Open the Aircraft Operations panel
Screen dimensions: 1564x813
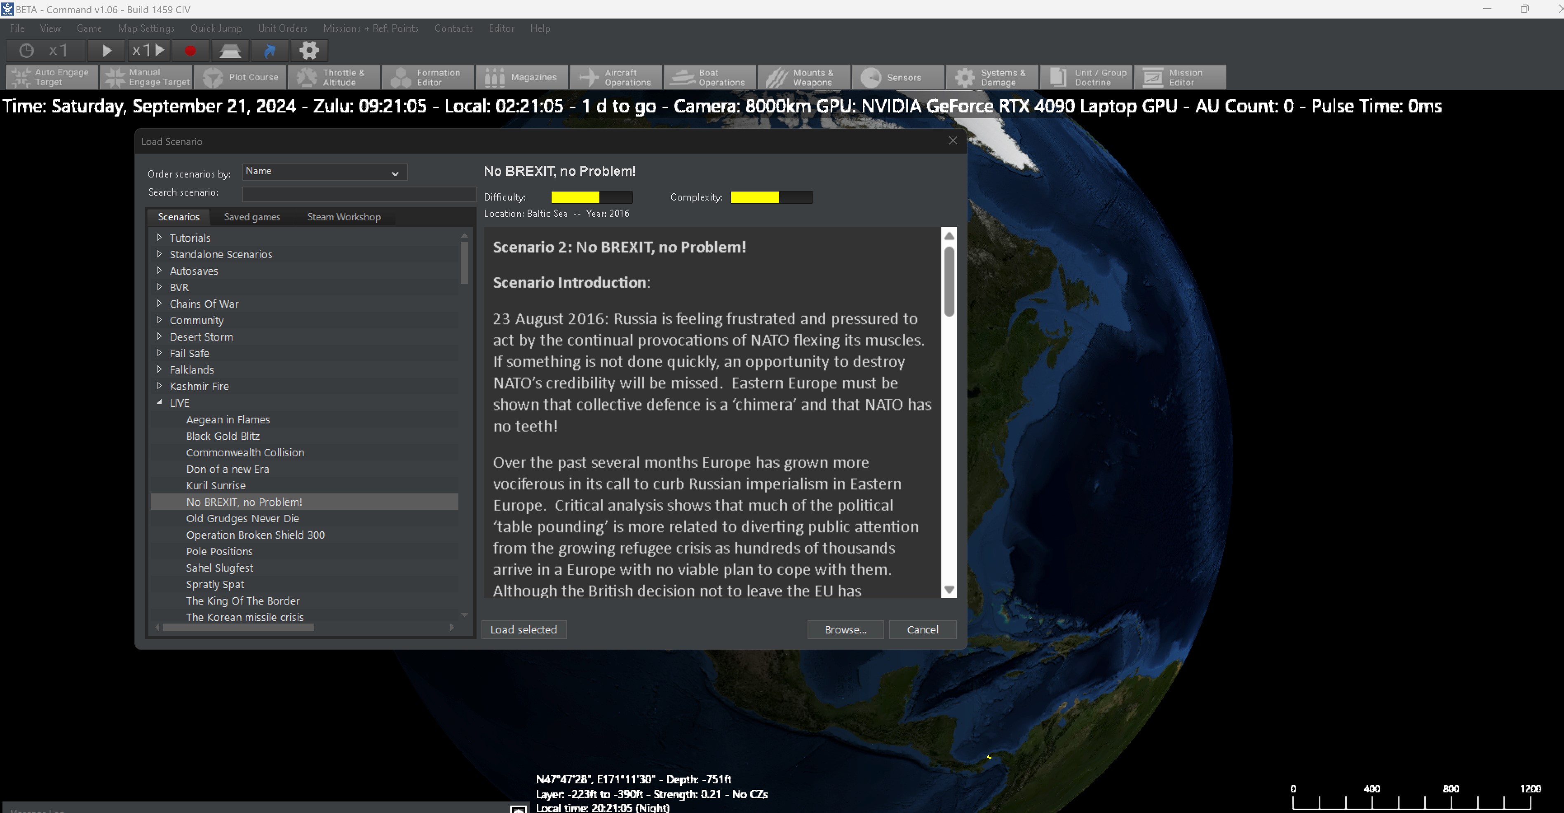point(615,77)
